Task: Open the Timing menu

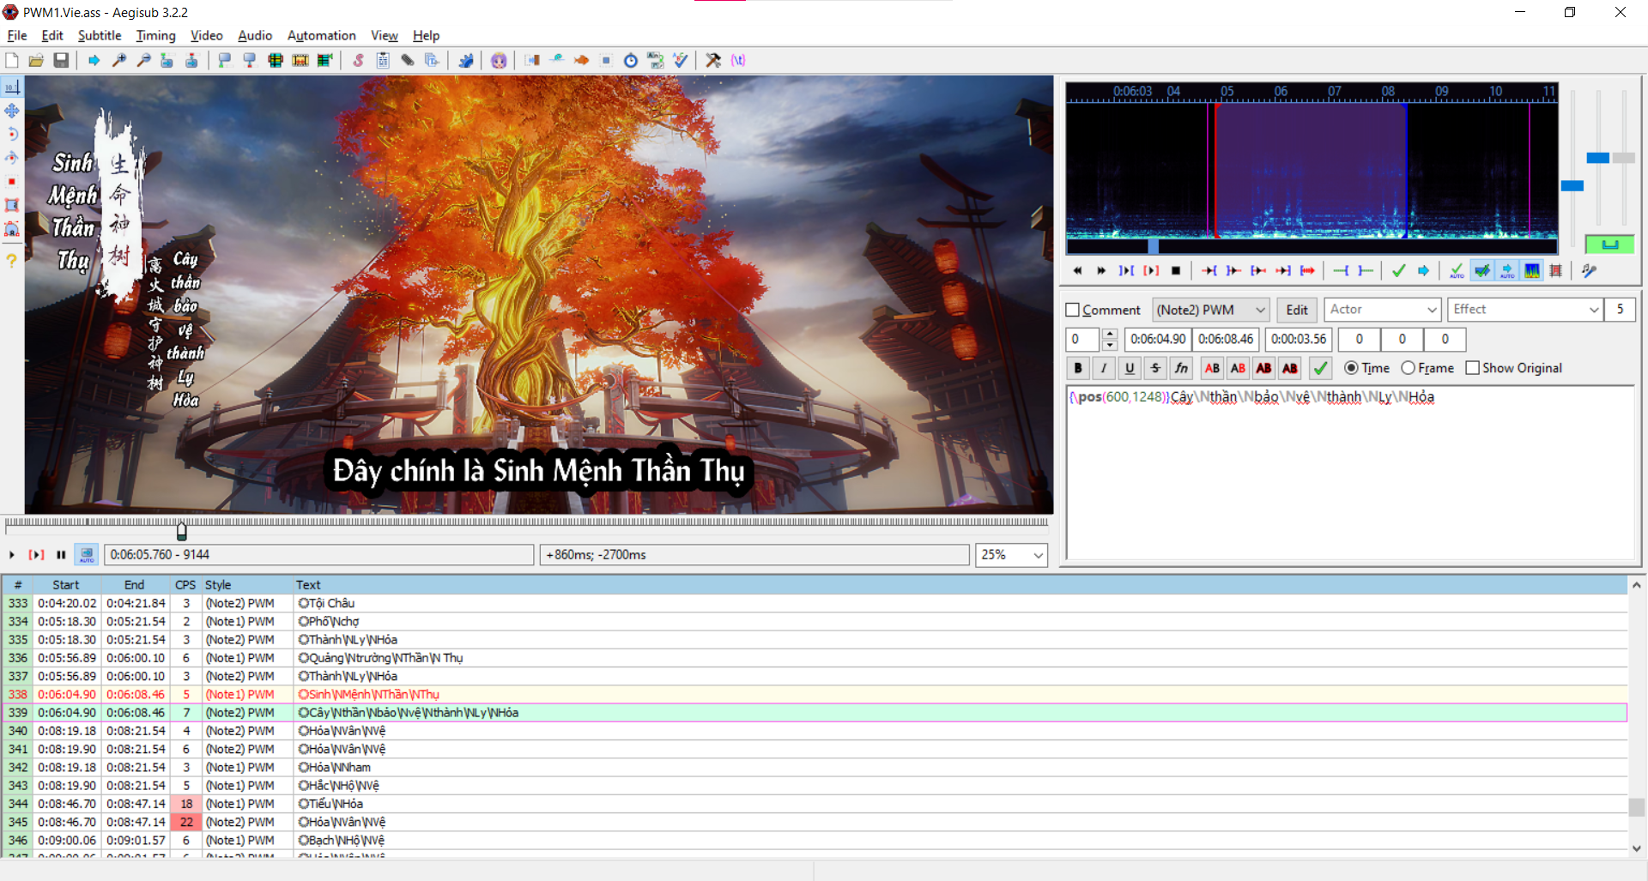Action: coord(155,35)
